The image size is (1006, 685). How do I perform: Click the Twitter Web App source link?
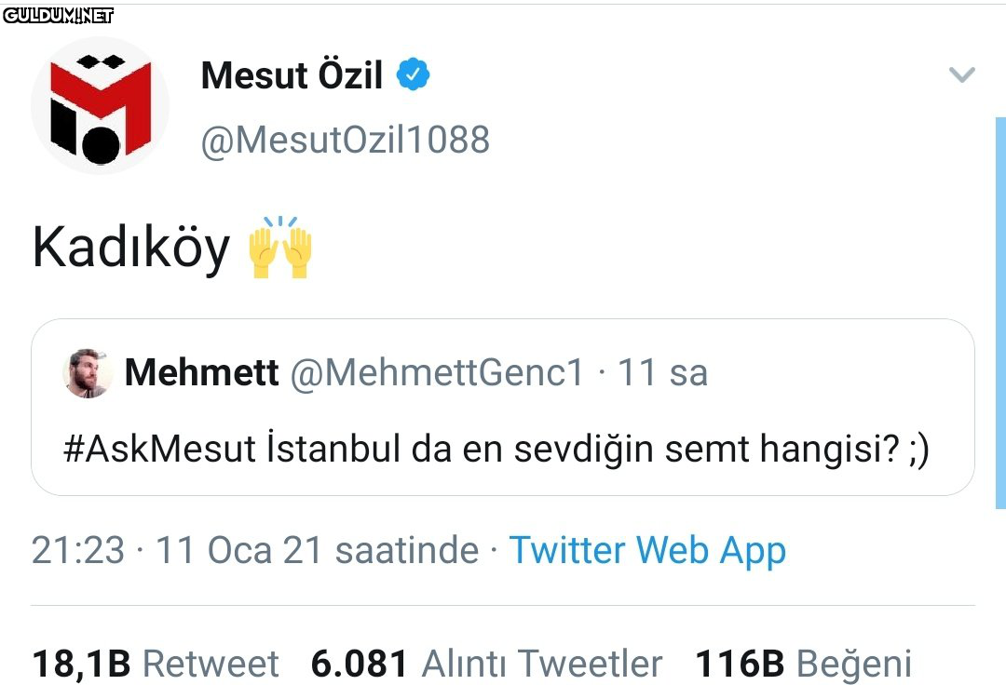coord(647,550)
